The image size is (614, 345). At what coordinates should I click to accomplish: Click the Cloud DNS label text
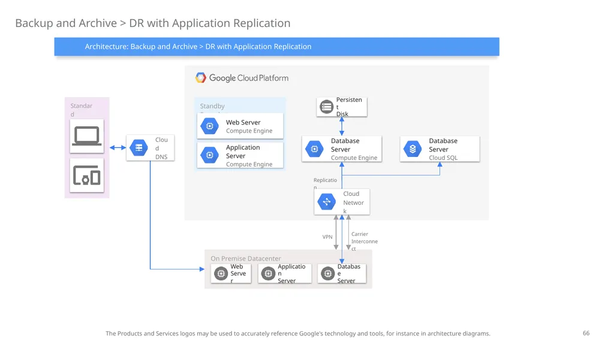[161, 149]
